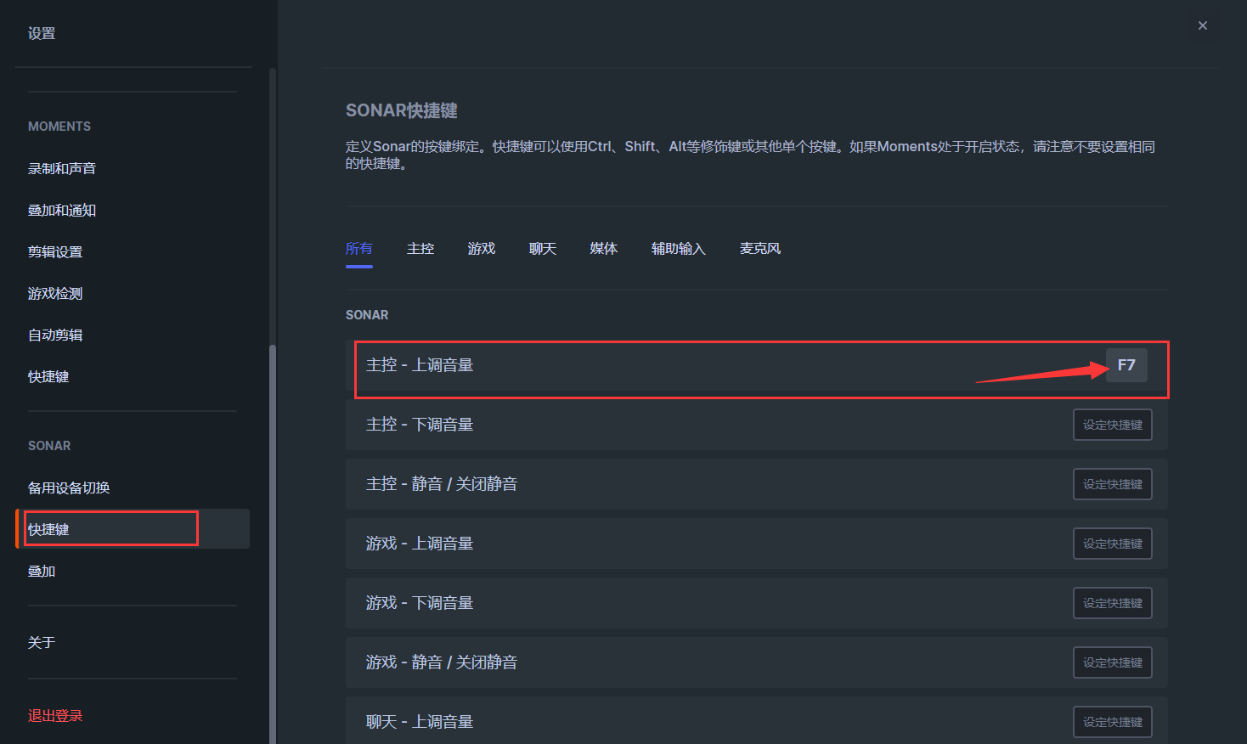Viewport: 1247px width, 744px height.
Task: Open 叠加和通知 in the Moments section
Action: (x=62, y=210)
